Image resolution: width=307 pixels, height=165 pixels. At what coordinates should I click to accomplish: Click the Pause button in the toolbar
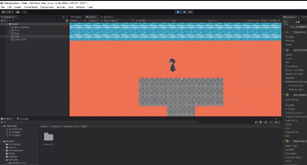pyautogui.click(x=184, y=12)
